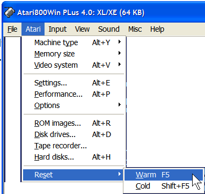The width and height of the screenshot is (205, 194).
Task: Select the Warm reset option
Action: (x=164, y=175)
